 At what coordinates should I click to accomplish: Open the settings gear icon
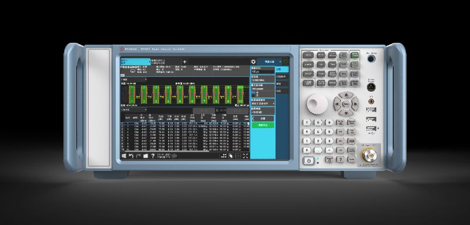[x=253, y=62]
